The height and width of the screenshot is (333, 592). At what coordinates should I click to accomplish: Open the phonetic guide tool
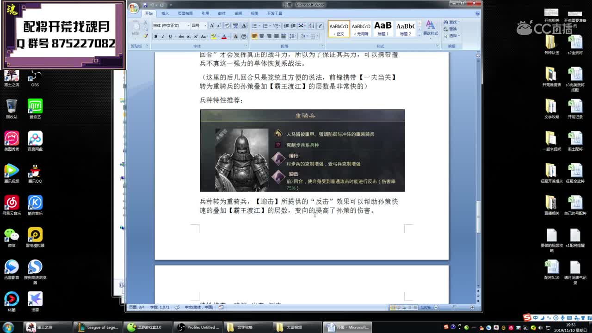point(235,25)
